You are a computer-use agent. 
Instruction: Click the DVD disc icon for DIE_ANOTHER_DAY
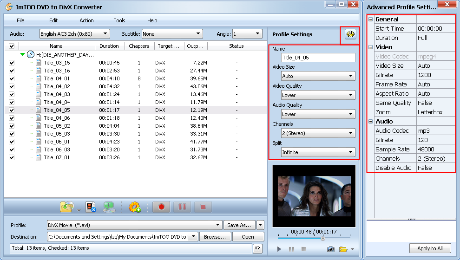pyautogui.click(x=31, y=54)
